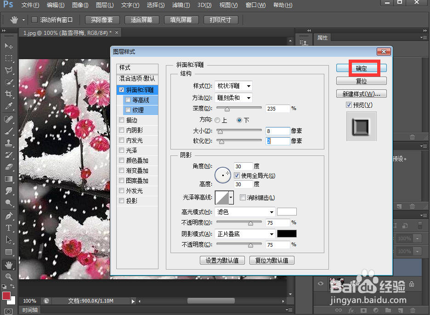Select the Crop tool
The height and width of the screenshot is (315, 430).
pyautogui.click(x=9, y=94)
